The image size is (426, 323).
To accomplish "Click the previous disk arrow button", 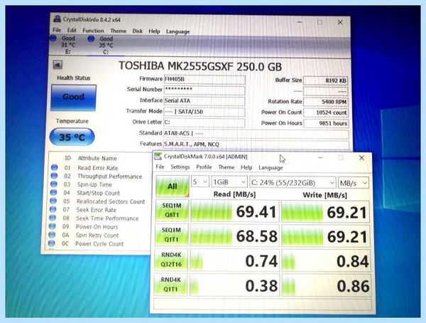I will point(58,65).
